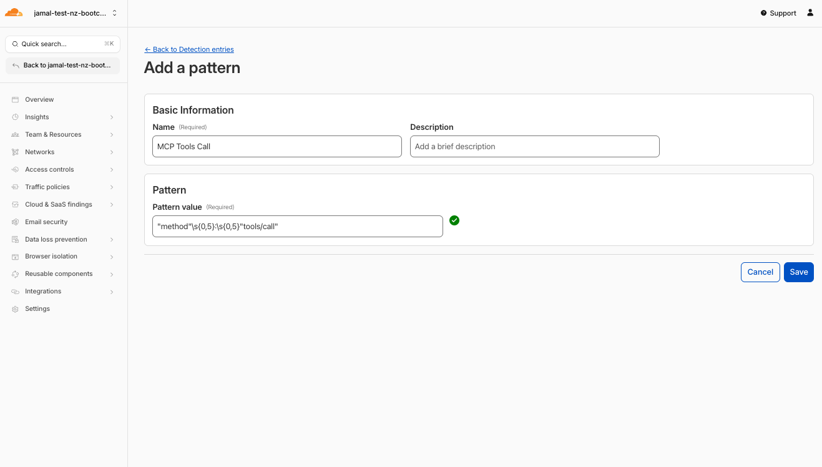Screen dimensions: 822x467
Task: Click the green validation checkmark icon
Action: coord(454,220)
